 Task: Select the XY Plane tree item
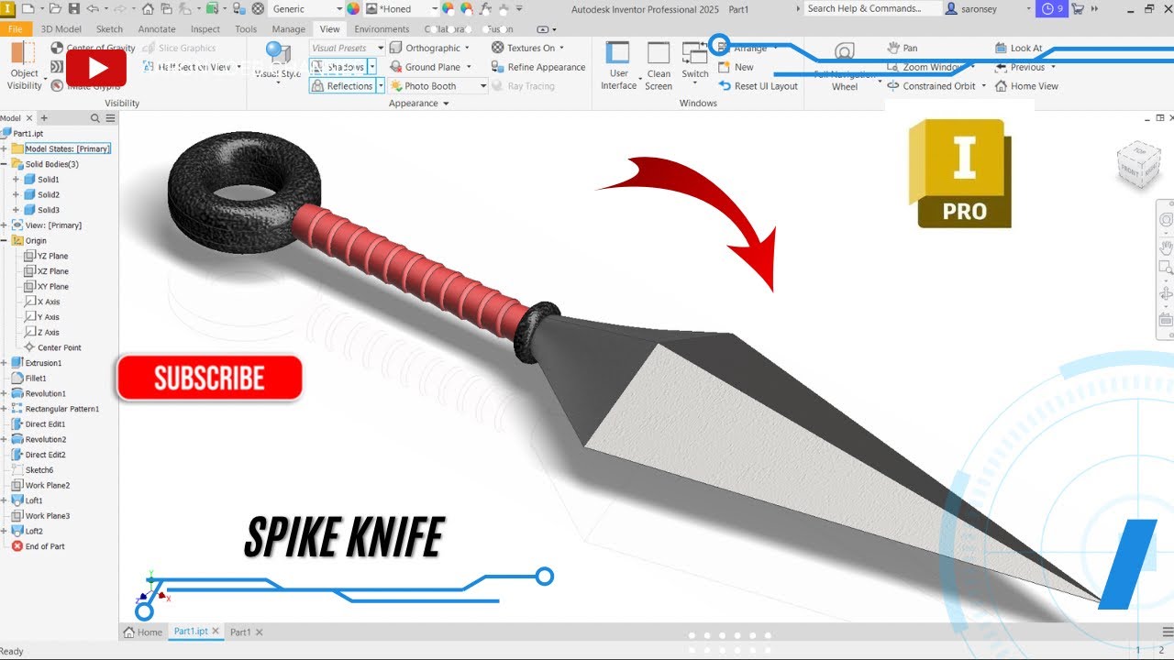[47, 287]
